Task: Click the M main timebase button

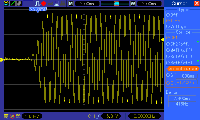Action: (x=71, y=3)
